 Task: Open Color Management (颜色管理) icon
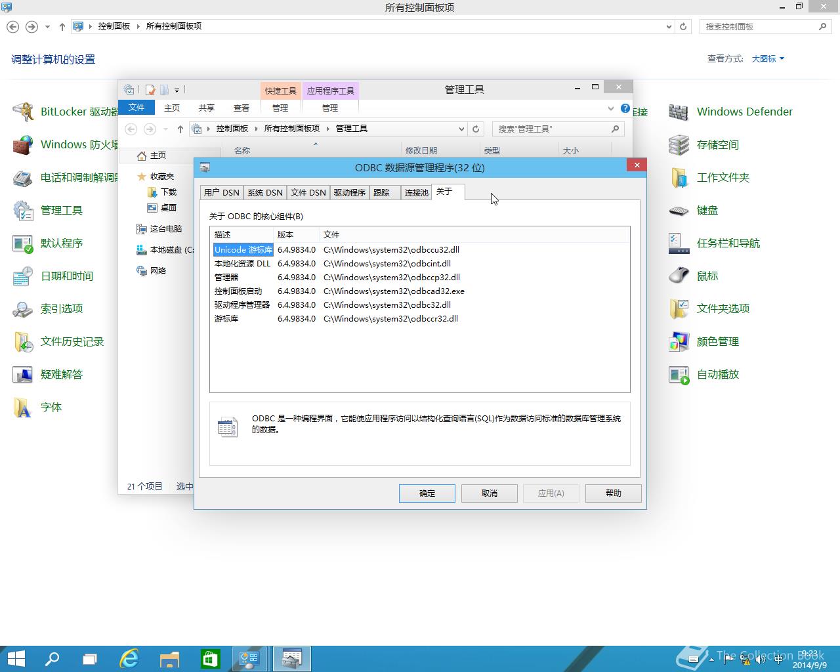[679, 341]
